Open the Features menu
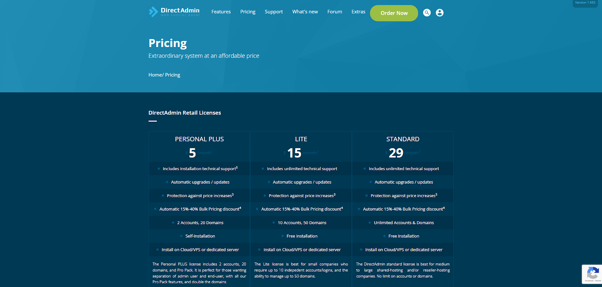The image size is (602, 287). [x=221, y=12]
